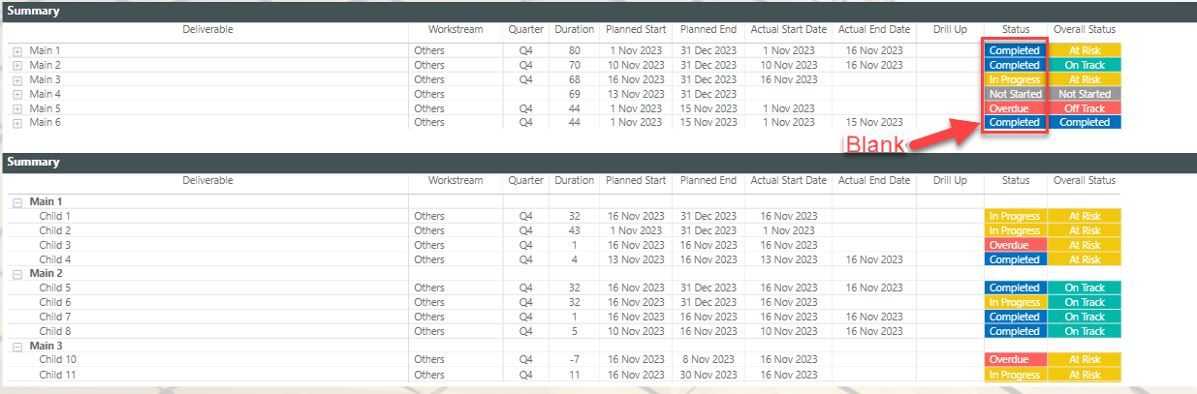The width and height of the screenshot is (1197, 394).
Task: Select Child 2 row label
Action: (55, 230)
